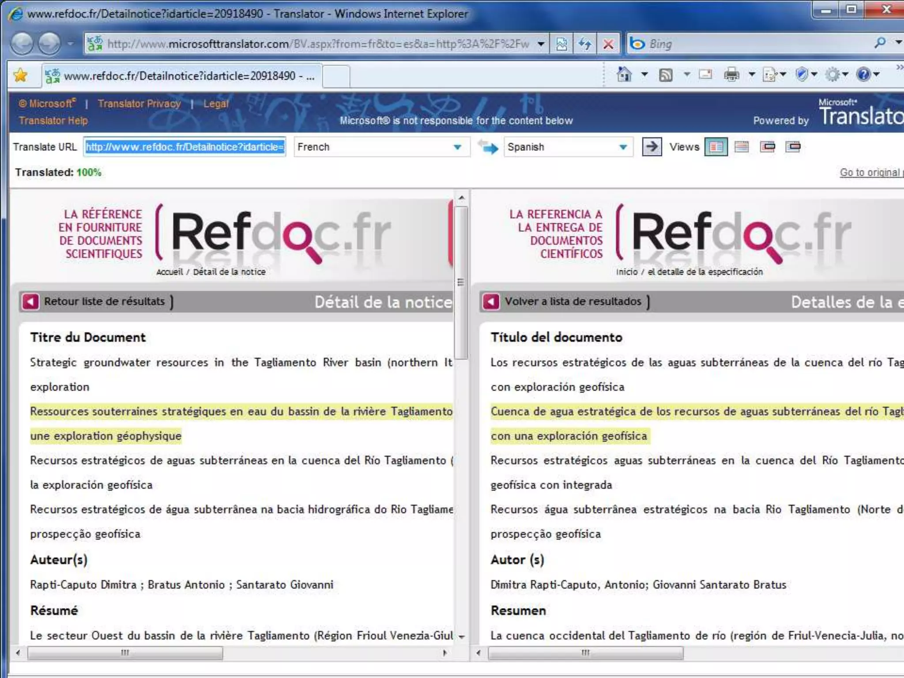Click the stop loading red X
Image resolution: width=904 pixels, height=678 pixels.
(x=608, y=44)
